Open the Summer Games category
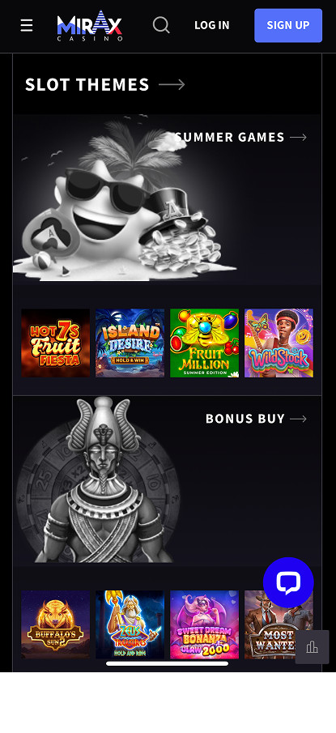 click(x=229, y=137)
